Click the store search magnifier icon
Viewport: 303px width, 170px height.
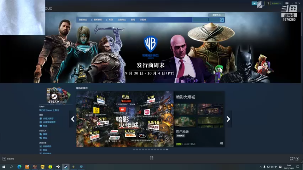point(222,20)
